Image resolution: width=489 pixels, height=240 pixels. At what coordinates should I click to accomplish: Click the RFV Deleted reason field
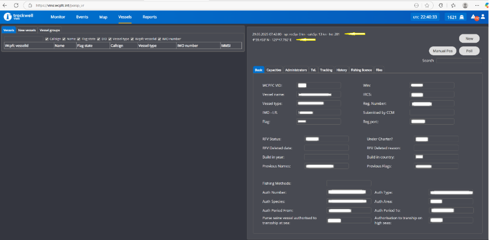(436, 148)
